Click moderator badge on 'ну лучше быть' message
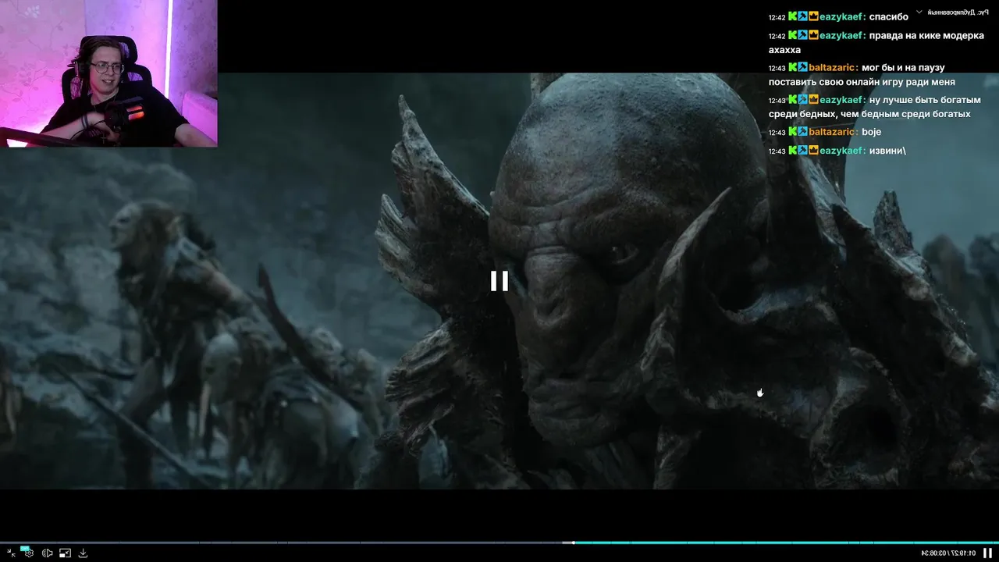 tap(803, 100)
